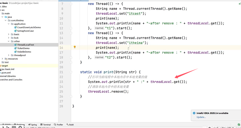The image size is (241, 128).
Task: Click the application package folder icon
Action: pyautogui.click(x=12, y=24)
